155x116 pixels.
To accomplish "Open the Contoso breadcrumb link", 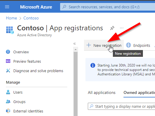I will [x=31, y=18].
